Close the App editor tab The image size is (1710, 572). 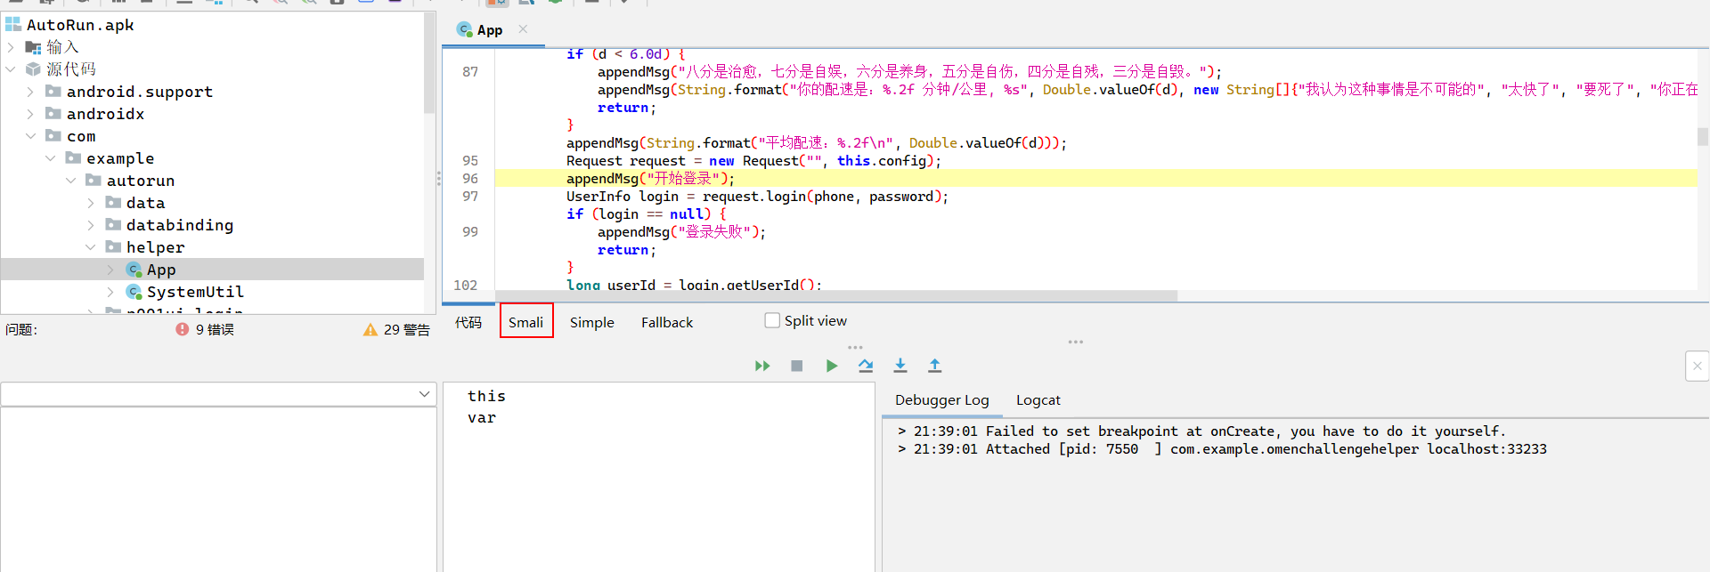(x=523, y=29)
